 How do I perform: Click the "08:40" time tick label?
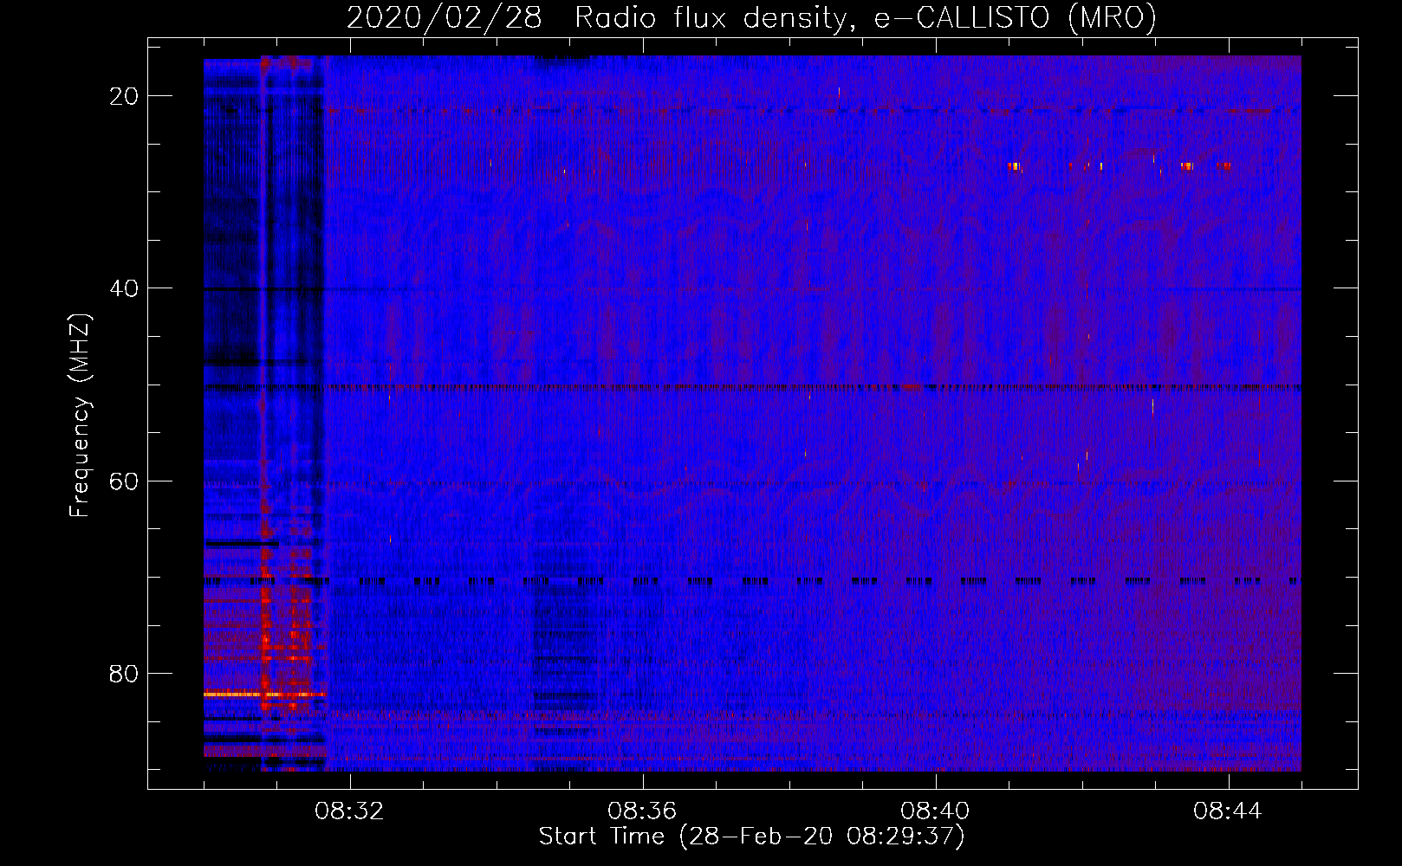pyautogui.click(x=935, y=811)
